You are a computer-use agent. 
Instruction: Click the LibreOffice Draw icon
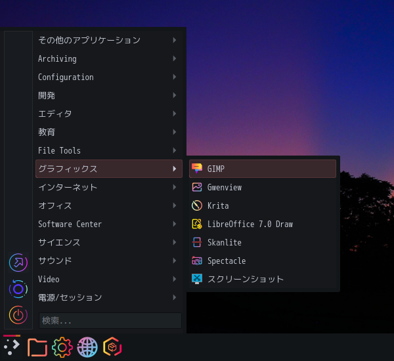tap(197, 224)
